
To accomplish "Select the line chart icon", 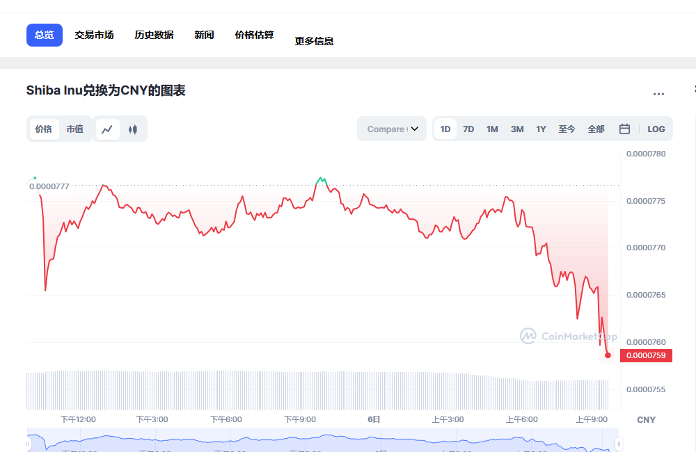I will (x=108, y=129).
